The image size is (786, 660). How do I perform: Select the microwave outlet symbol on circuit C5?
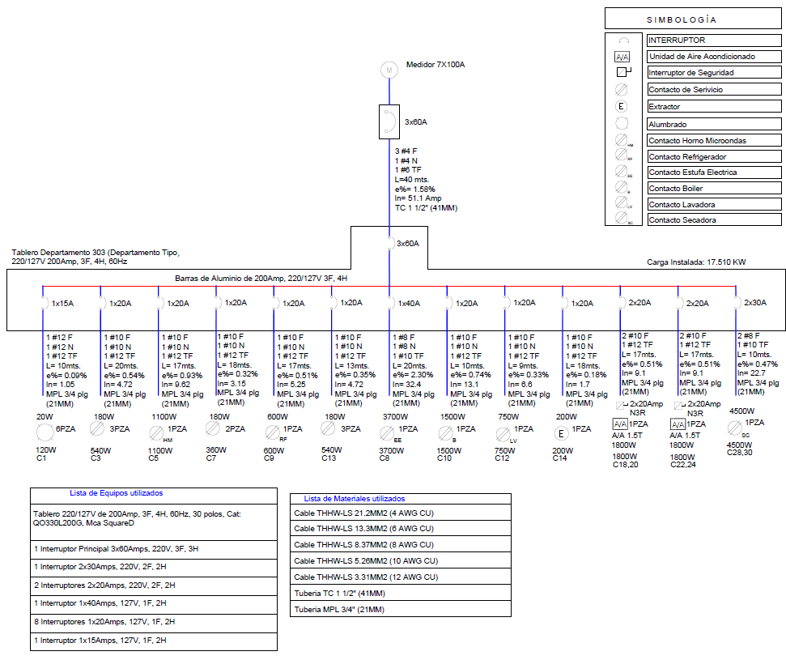pos(159,432)
